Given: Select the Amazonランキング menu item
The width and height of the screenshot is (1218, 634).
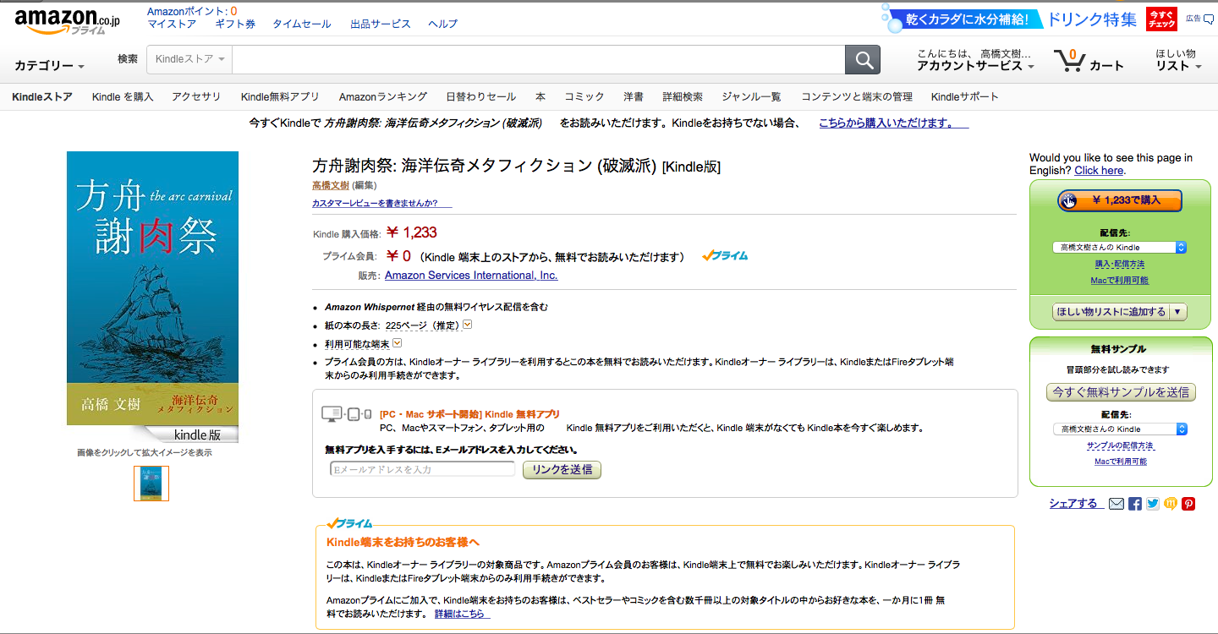Looking at the screenshot, I should (382, 97).
